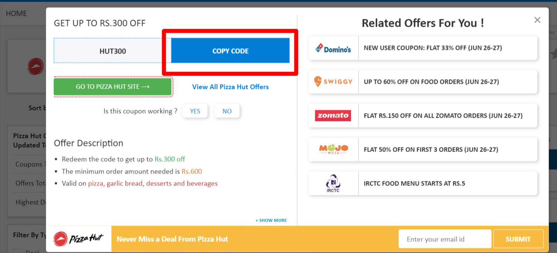Screen dimensions: 557x253
Task: Click Pizza Hut logo in the yellow banner
Action: [79, 238]
